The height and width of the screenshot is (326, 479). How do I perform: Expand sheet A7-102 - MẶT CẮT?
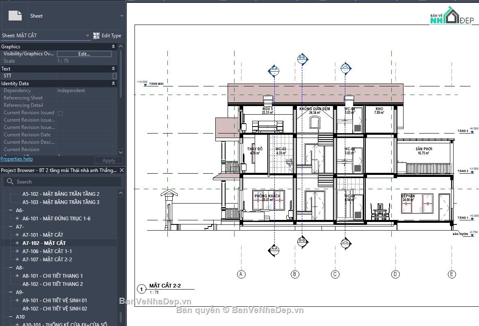[17, 243]
